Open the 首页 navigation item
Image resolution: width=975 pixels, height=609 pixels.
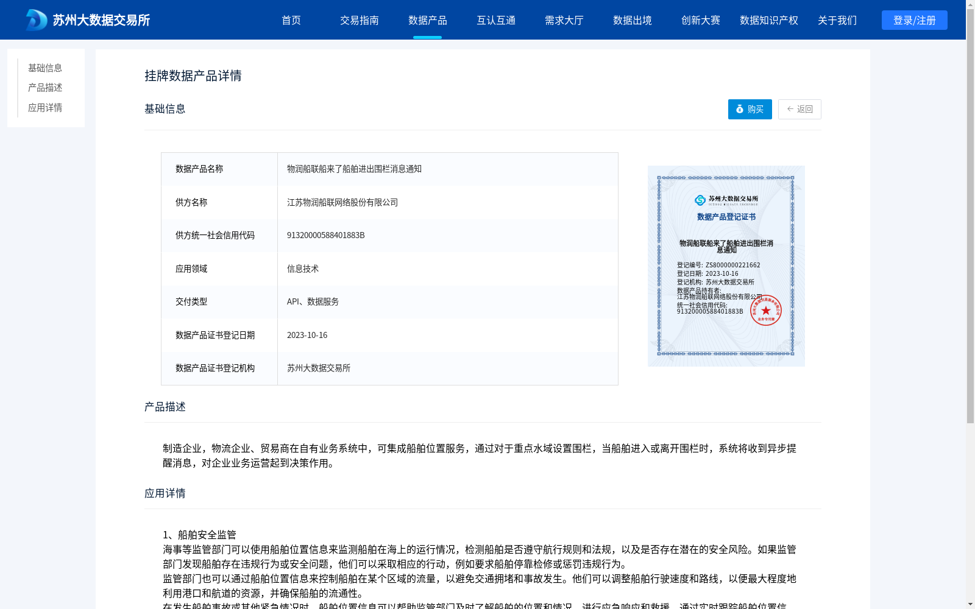pyautogui.click(x=291, y=20)
